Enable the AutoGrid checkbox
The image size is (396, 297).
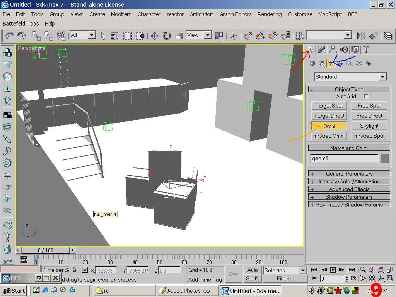(x=366, y=96)
